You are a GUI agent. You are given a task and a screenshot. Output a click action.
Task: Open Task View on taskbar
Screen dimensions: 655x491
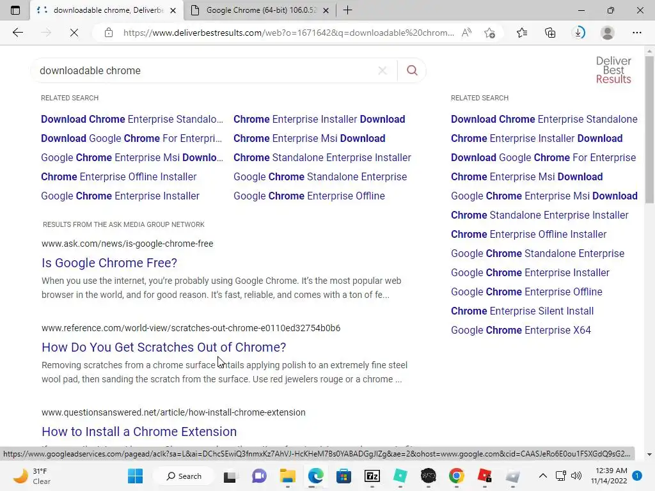tap(230, 476)
